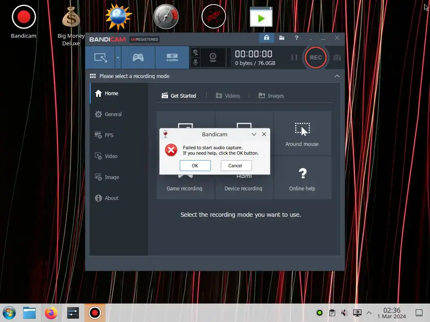Open the Big Money Deluxe desktop icon
The width and height of the screenshot is (430, 322).
coord(71,26)
